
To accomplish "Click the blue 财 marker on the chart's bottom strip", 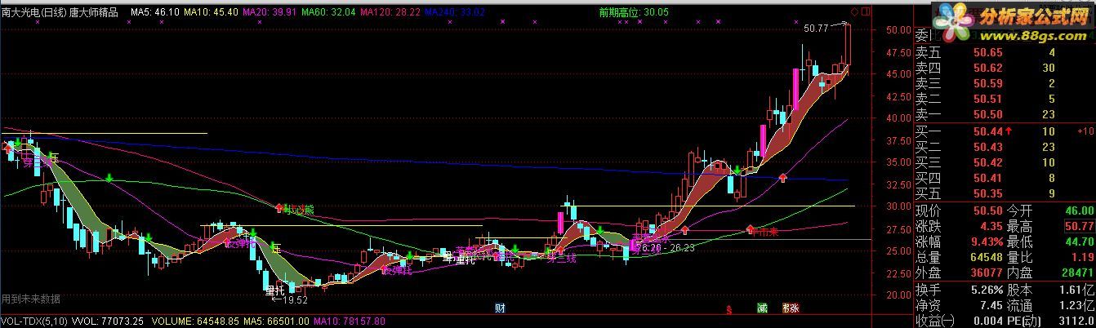I will click(x=500, y=308).
